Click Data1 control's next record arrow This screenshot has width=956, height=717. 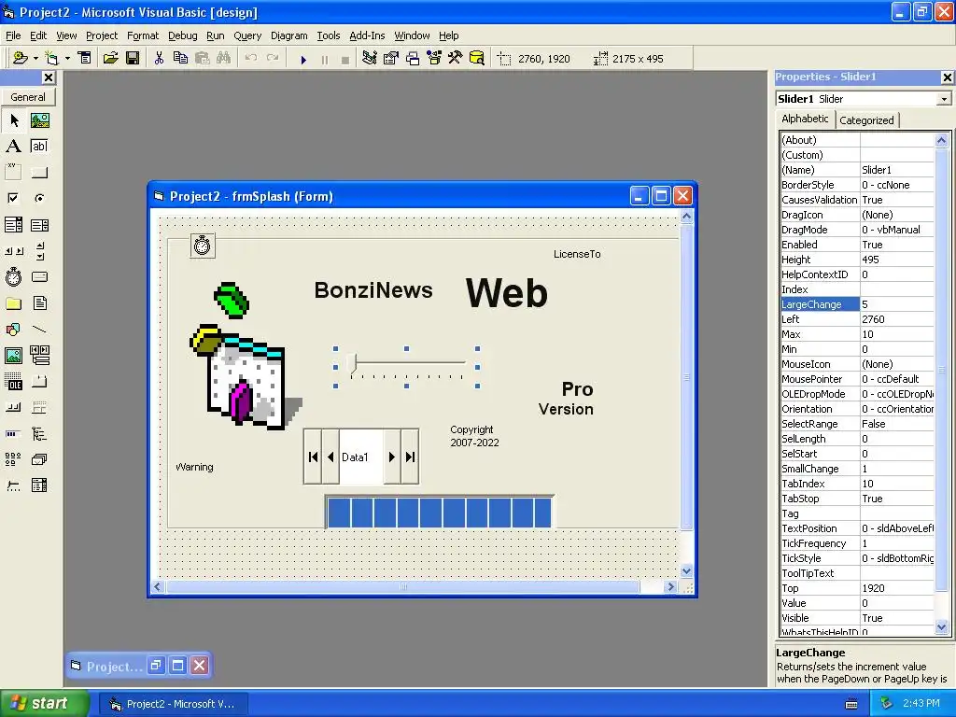pyautogui.click(x=392, y=457)
